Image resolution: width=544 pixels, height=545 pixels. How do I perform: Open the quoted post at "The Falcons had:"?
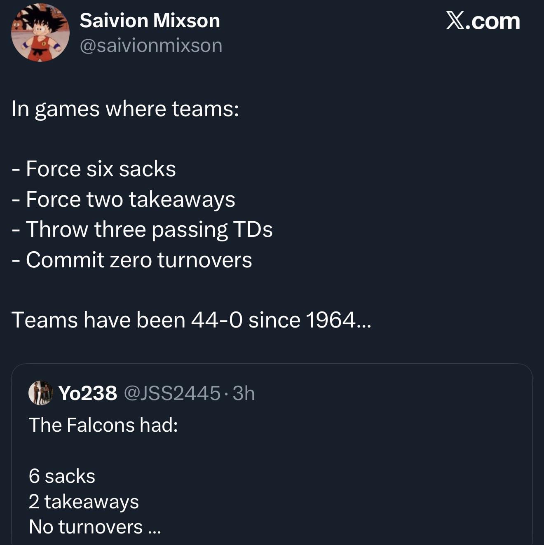(x=103, y=425)
